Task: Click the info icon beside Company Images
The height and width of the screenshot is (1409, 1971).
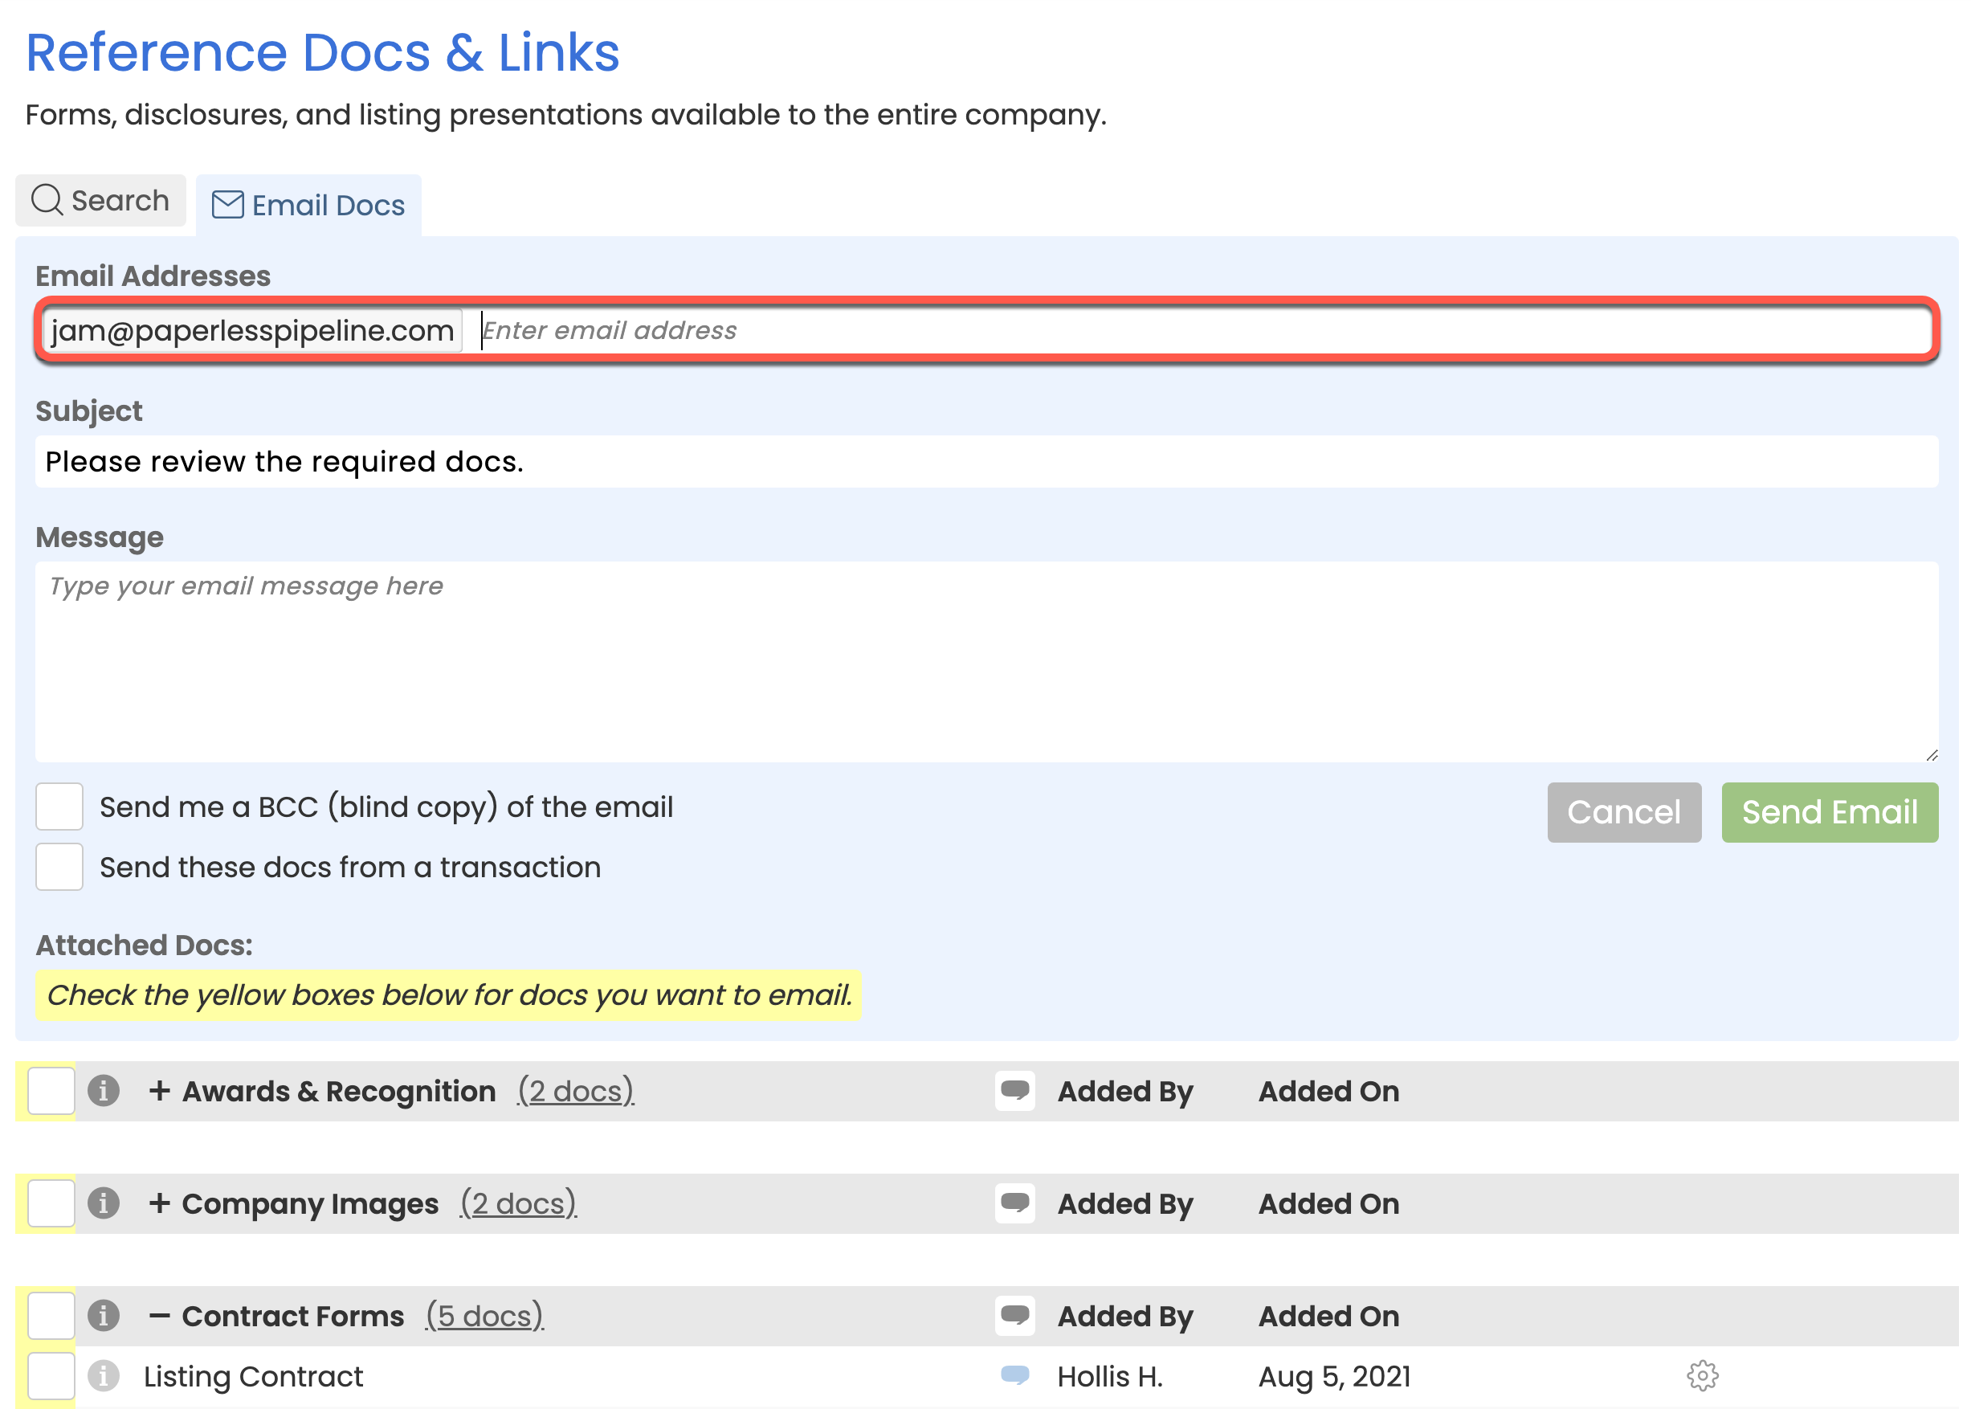Action: pos(104,1203)
